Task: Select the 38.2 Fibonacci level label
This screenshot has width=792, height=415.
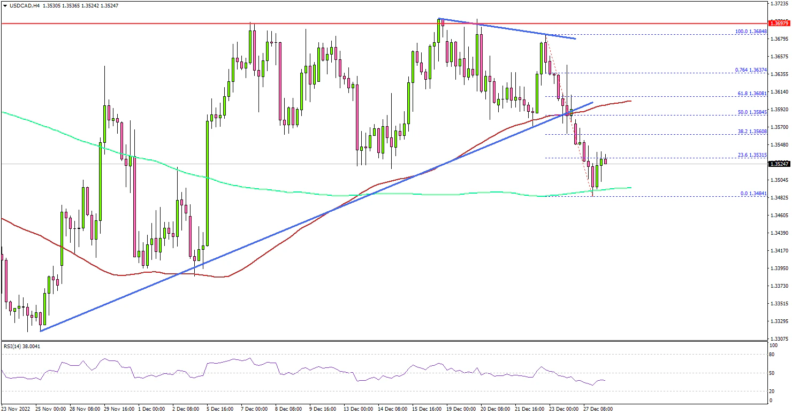Action: [752, 131]
